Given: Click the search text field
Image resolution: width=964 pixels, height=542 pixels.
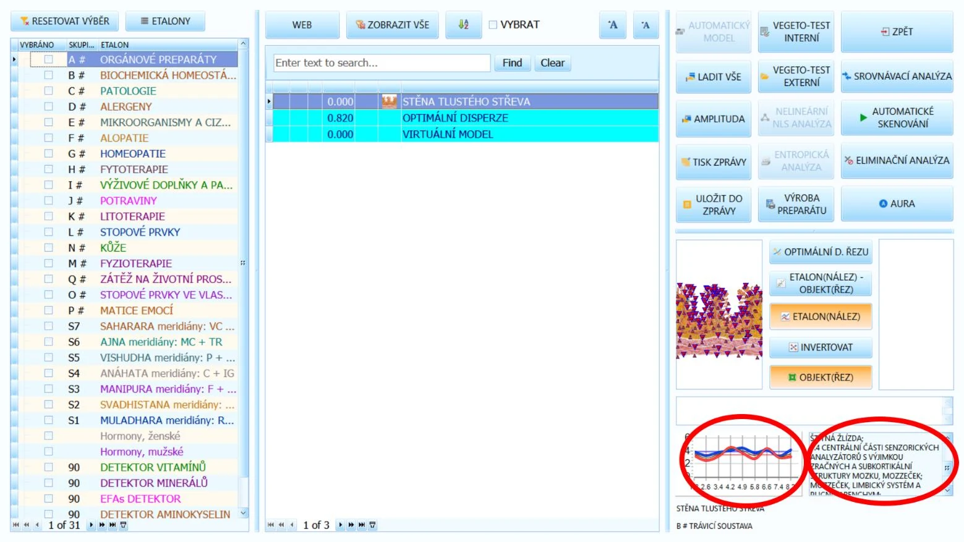Looking at the screenshot, I should (x=382, y=63).
